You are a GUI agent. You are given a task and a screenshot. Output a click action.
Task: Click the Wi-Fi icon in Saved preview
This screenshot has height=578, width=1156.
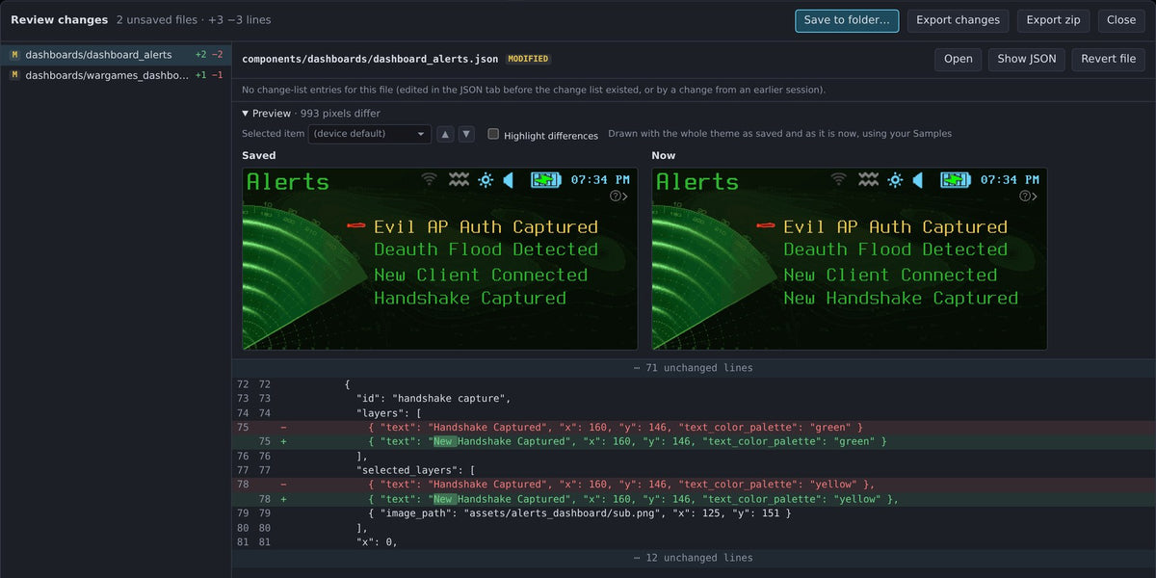(430, 179)
